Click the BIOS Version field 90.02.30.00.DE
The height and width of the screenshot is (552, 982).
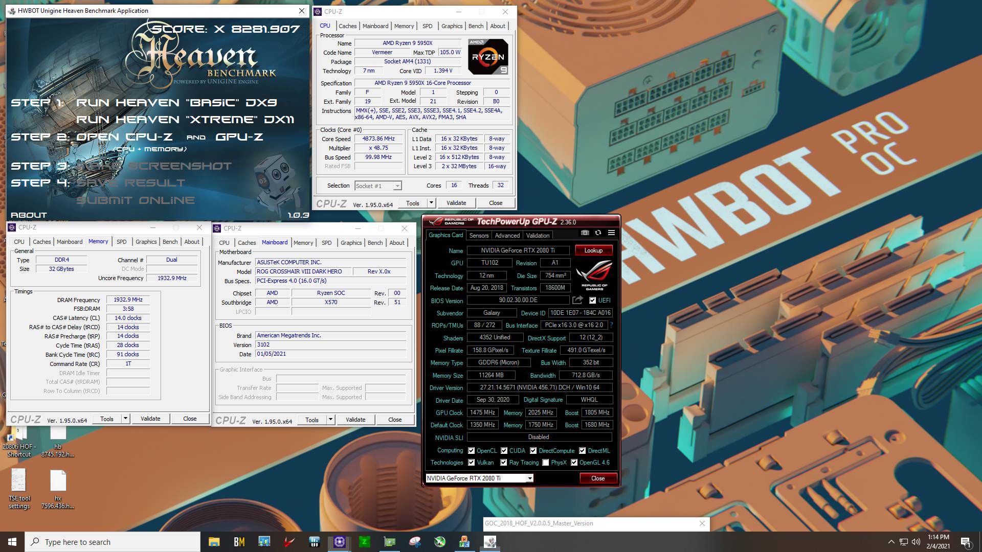point(518,301)
